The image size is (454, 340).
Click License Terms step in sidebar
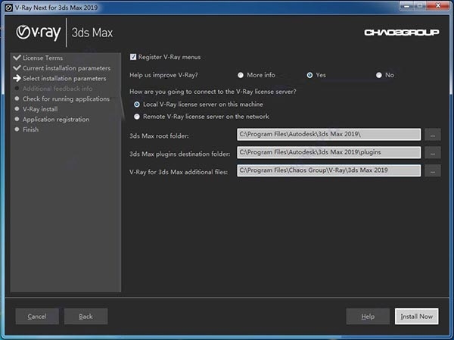click(x=42, y=58)
